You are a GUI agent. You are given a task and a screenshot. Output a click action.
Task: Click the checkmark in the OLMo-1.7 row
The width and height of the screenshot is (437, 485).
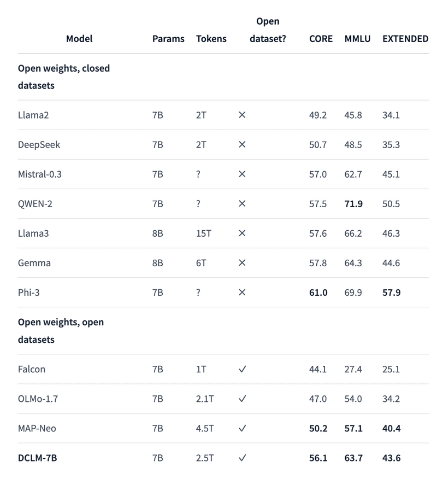click(x=243, y=399)
